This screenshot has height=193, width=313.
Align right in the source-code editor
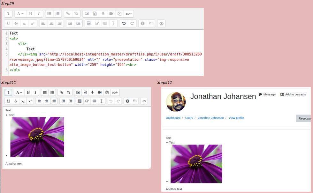coord(59,23)
